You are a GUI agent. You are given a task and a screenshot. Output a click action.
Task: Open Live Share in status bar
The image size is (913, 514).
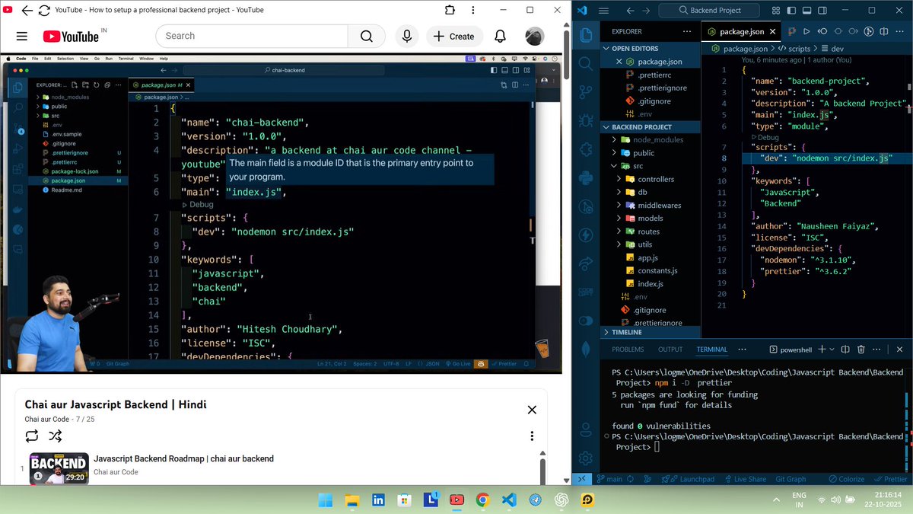click(744, 479)
